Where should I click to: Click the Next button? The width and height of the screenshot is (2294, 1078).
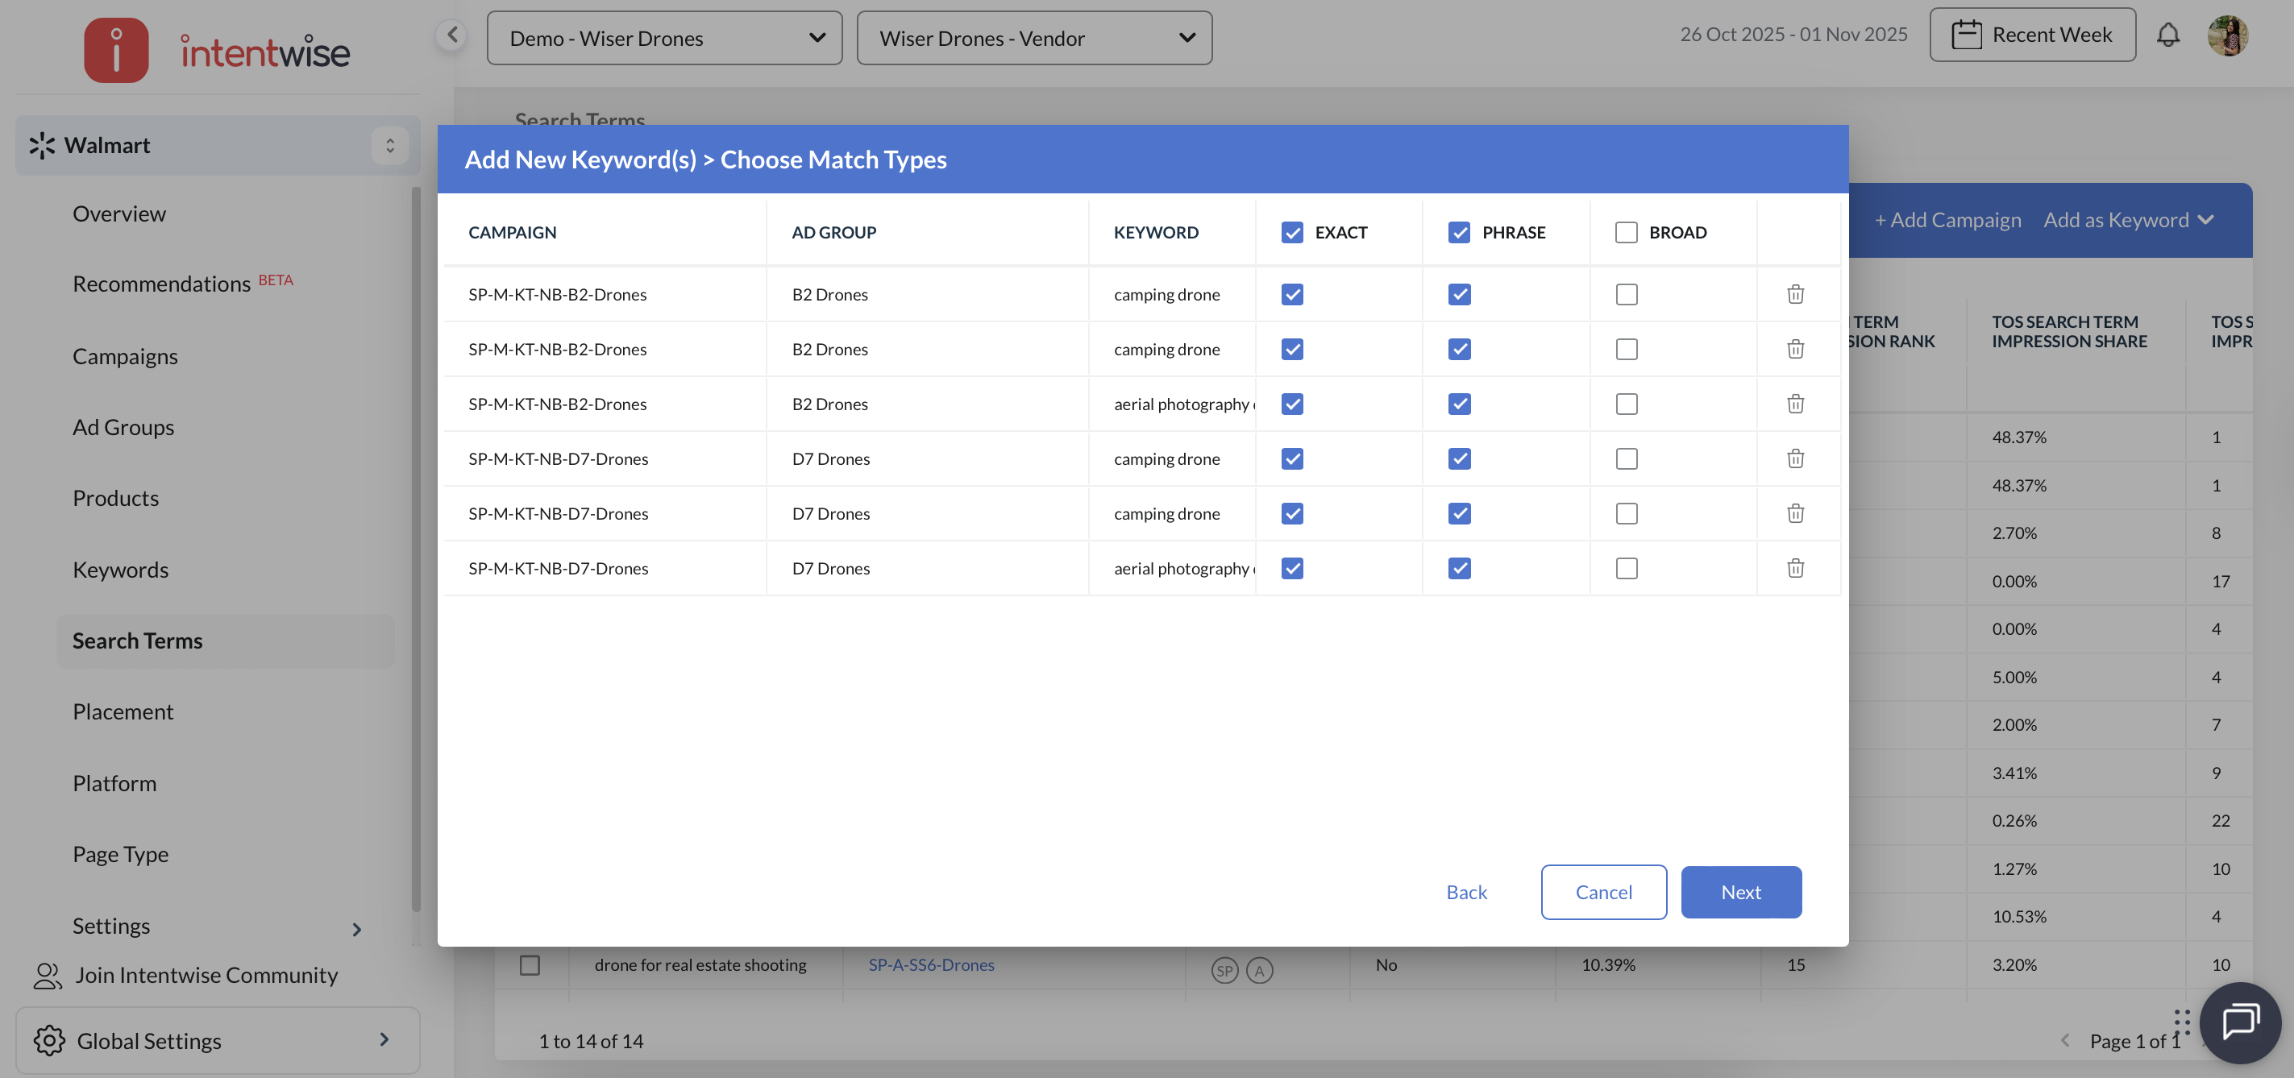point(1740,892)
